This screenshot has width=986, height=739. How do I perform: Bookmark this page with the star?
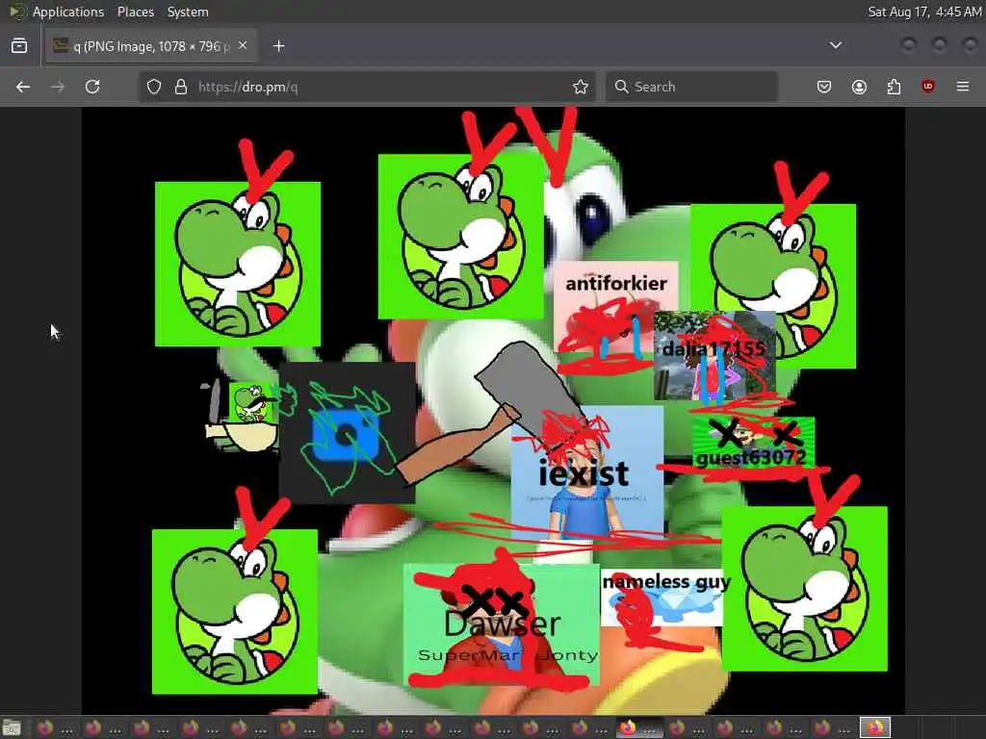pyautogui.click(x=581, y=87)
